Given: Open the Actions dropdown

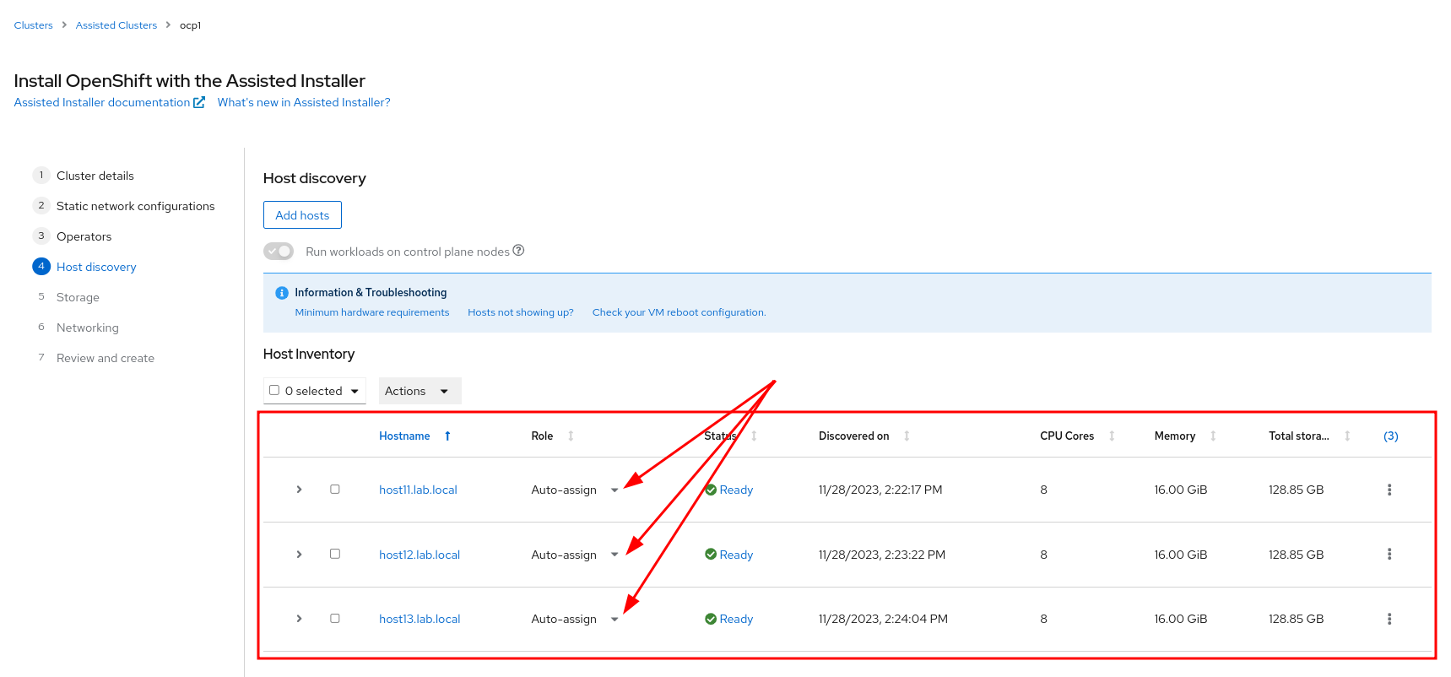Looking at the screenshot, I should click(x=420, y=391).
